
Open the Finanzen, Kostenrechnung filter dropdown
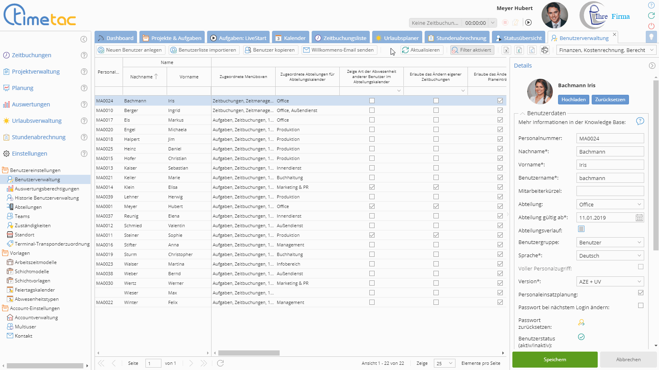(606, 50)
